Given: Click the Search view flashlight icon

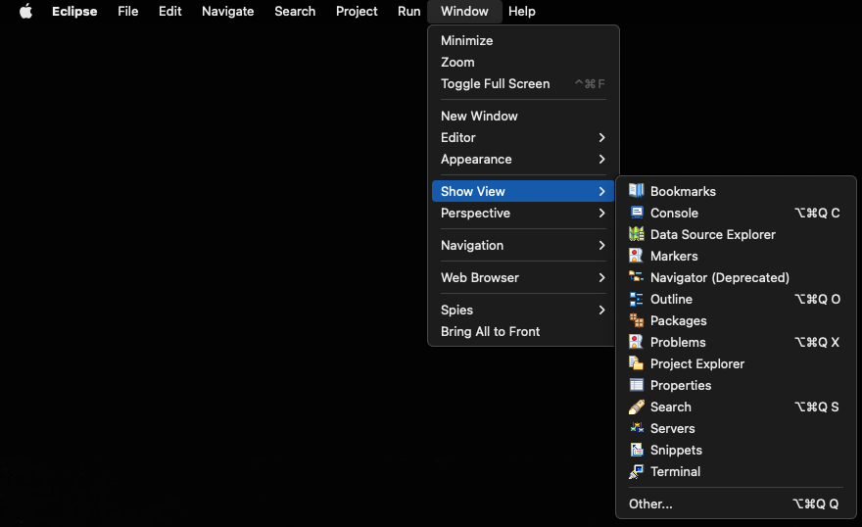Looking at the screenshot, I should (636, 407).
